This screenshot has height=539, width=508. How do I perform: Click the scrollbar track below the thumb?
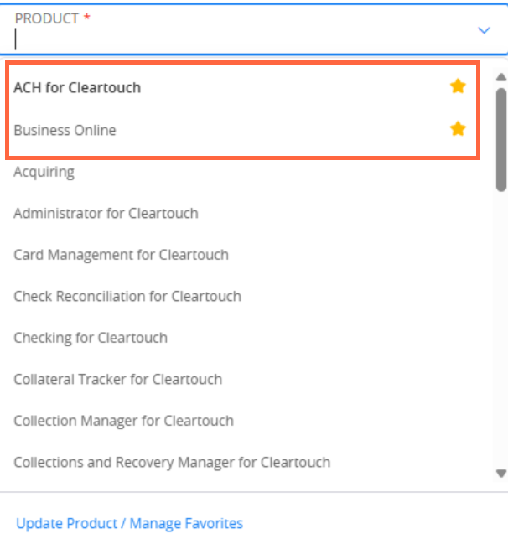501,335
